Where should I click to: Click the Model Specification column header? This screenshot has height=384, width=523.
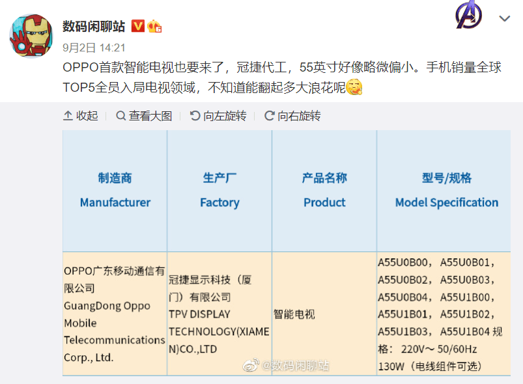click(x=445, y=202)
